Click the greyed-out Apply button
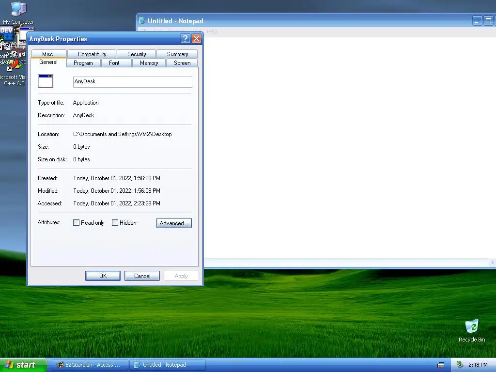Viewport: 496px width, 372px height. (x=181, y=276)
